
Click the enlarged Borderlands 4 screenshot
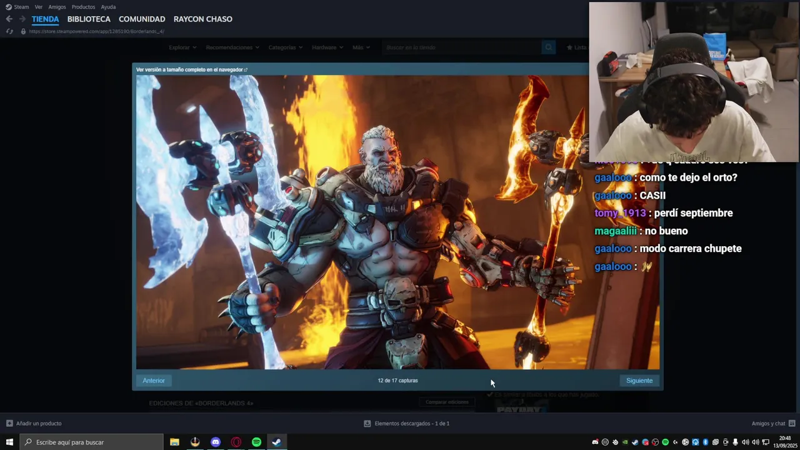pos(397,222)
